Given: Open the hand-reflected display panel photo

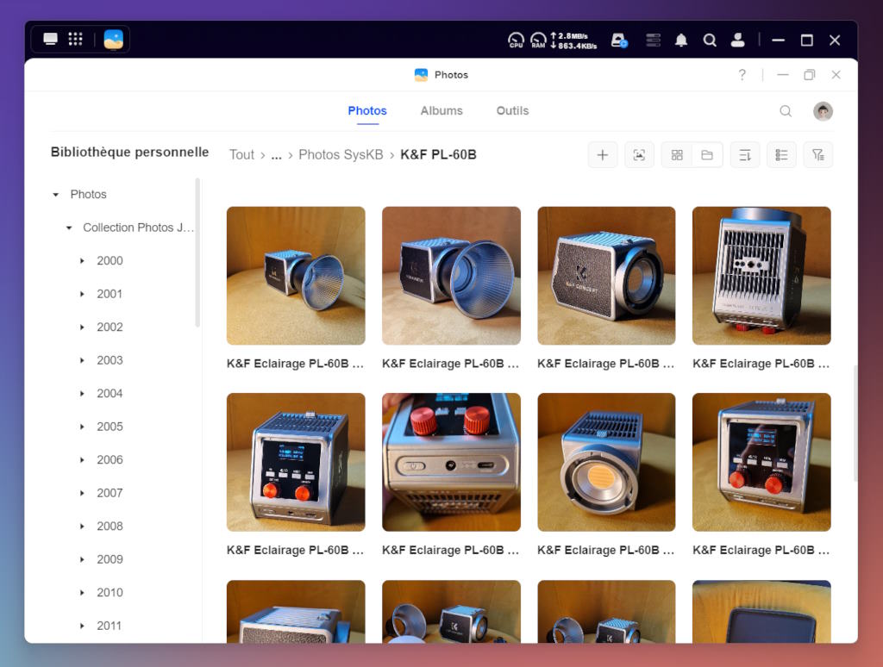Looking at the screenshot, I should pos(761,462).
